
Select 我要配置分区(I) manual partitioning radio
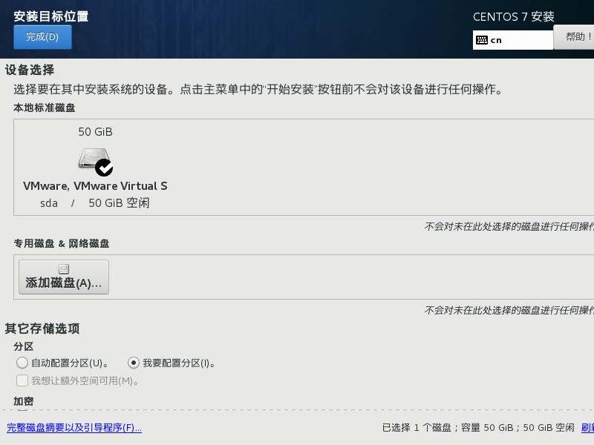pos(134,363)
